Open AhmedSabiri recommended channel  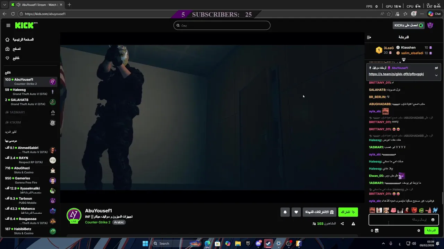click(30, 150)
